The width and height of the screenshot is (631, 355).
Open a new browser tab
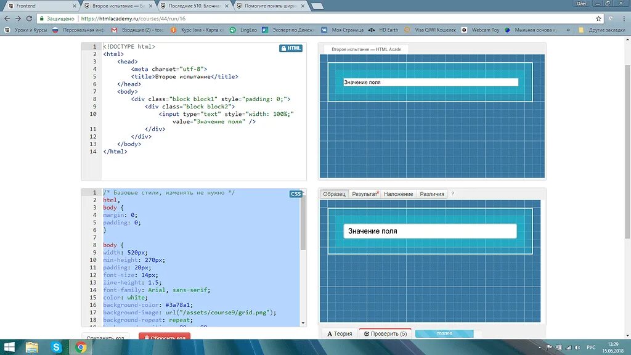click(317, 6)
